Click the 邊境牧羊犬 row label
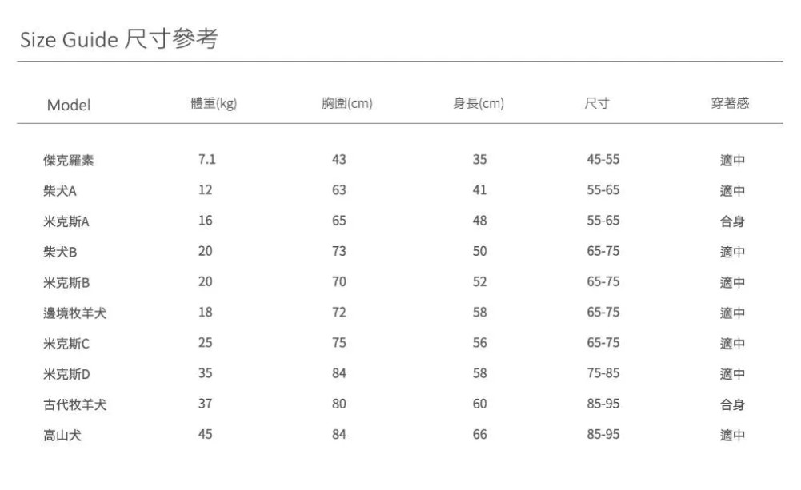Viewport: 801px width, 490px height. [74, 313]
